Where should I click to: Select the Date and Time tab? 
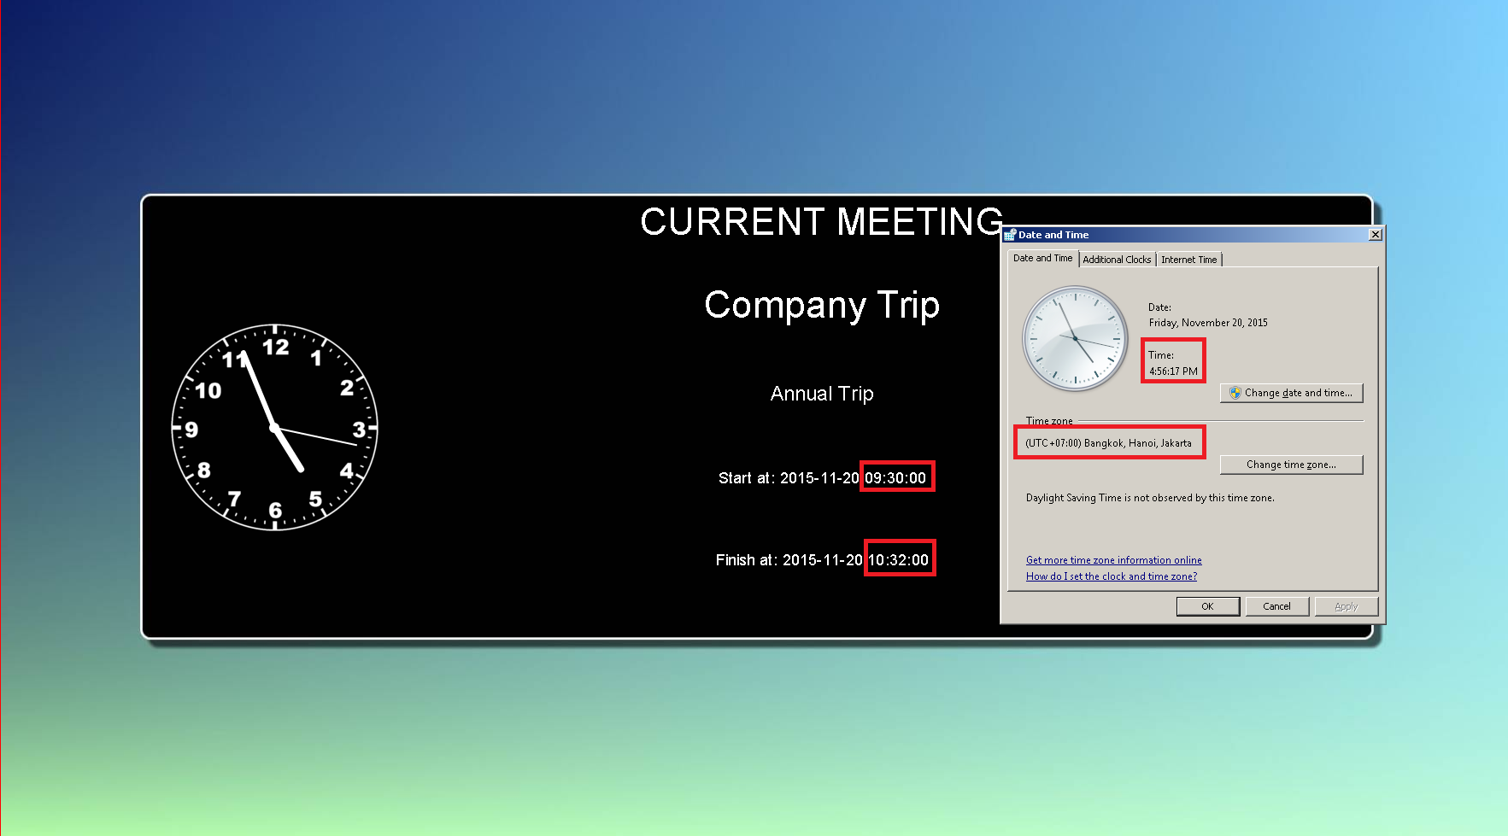tap(1042, 259)
